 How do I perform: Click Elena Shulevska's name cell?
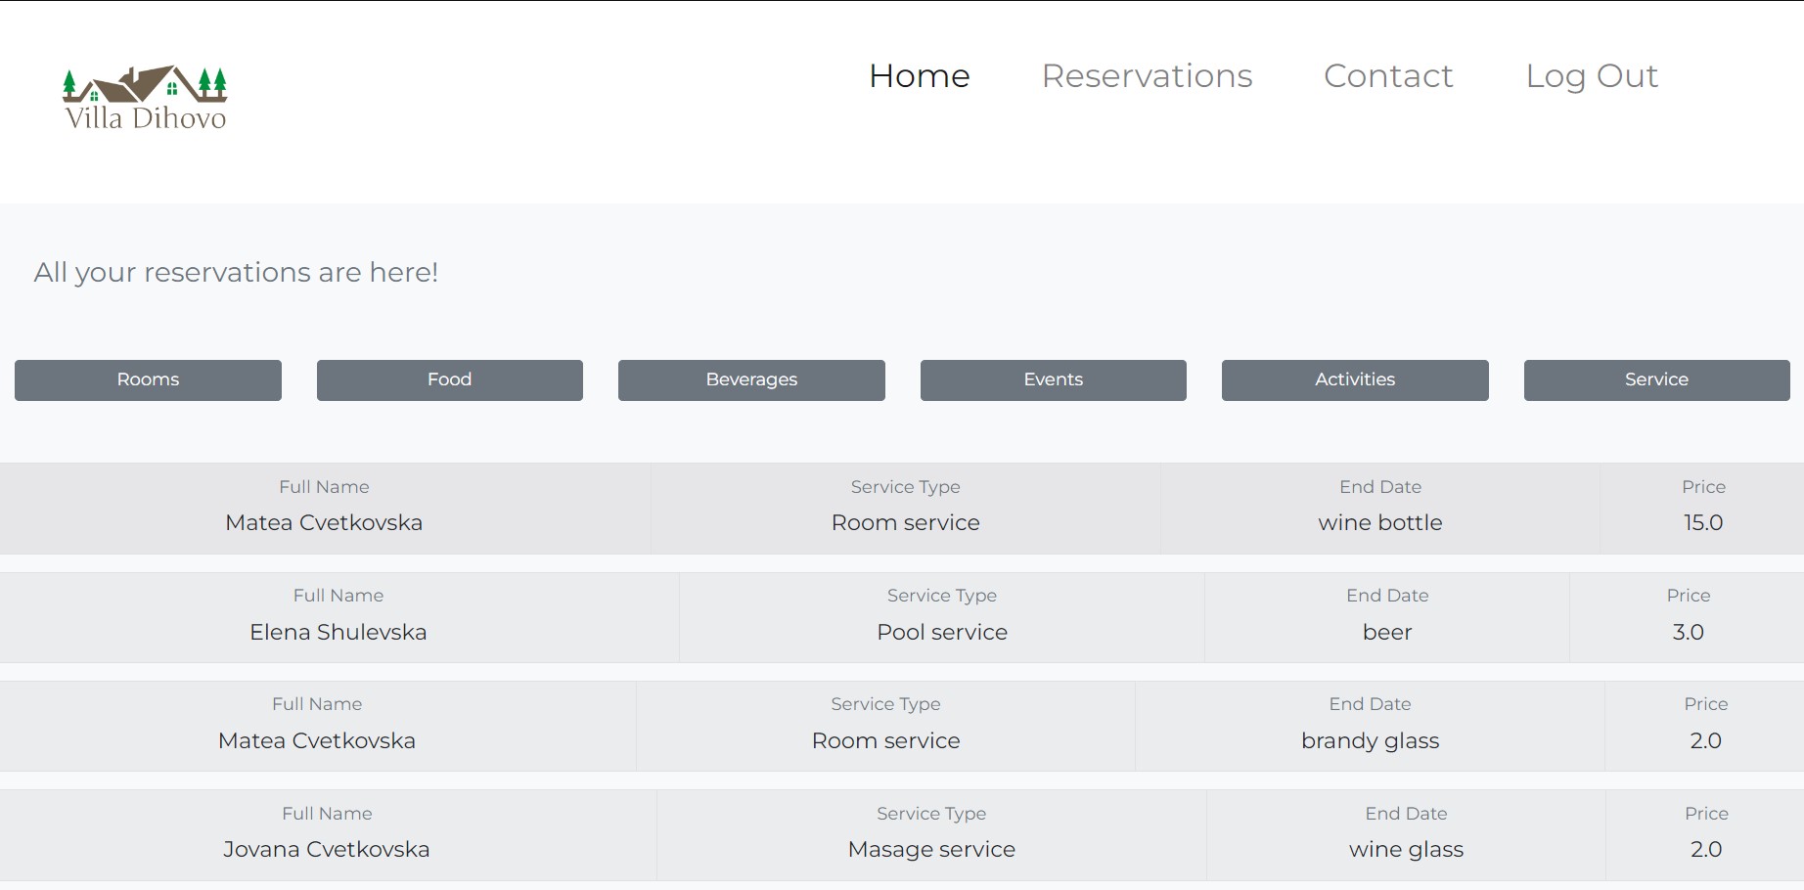click(x=338, y=632)
